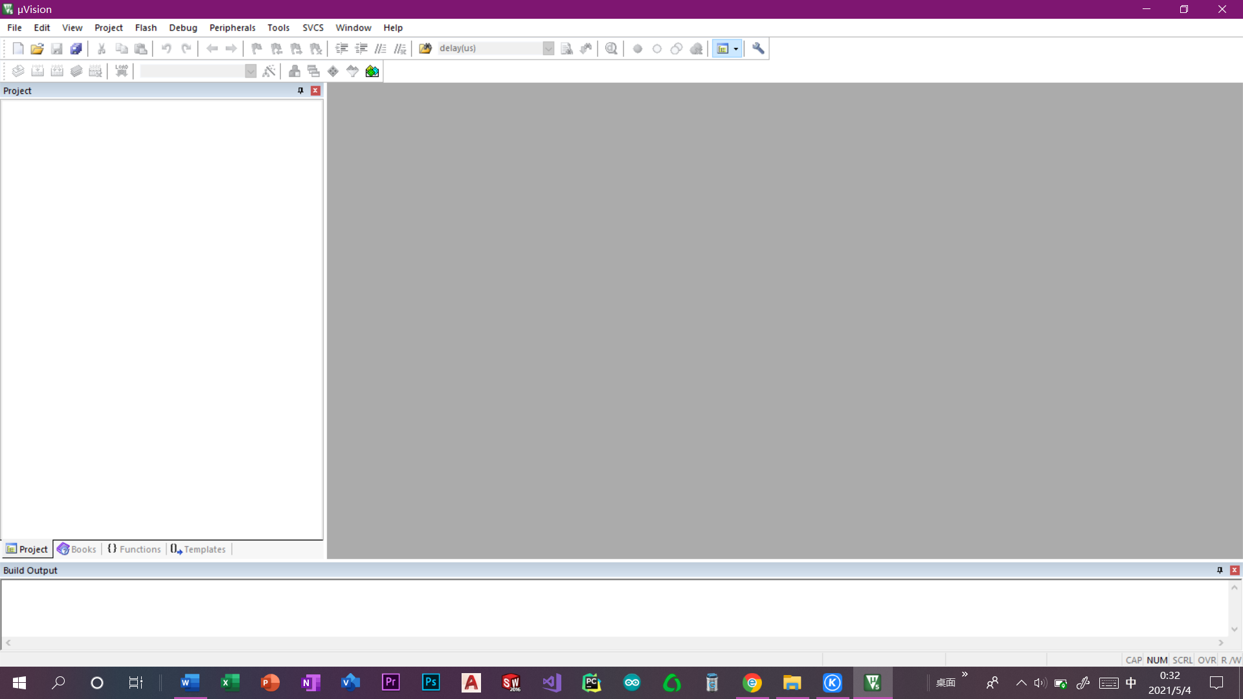The height and width of the screenshot is (699, 1243).
Task: Close the Project panel
Action: tap(315, 91)
